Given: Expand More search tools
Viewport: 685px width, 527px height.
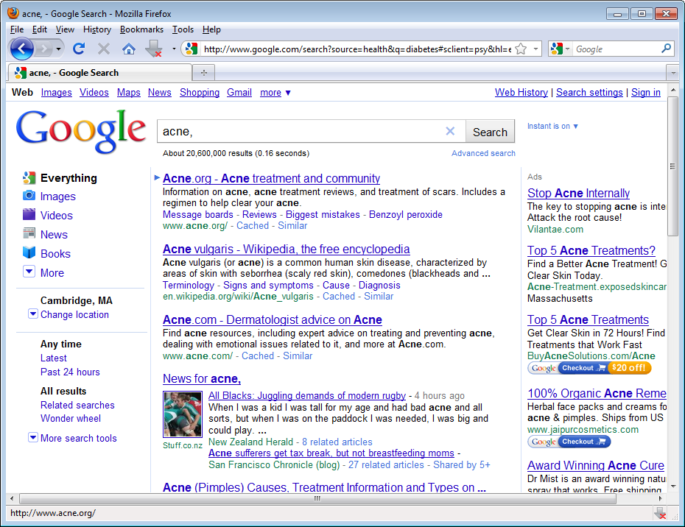Looking at the screenshot, I should (x=79, y=438).
